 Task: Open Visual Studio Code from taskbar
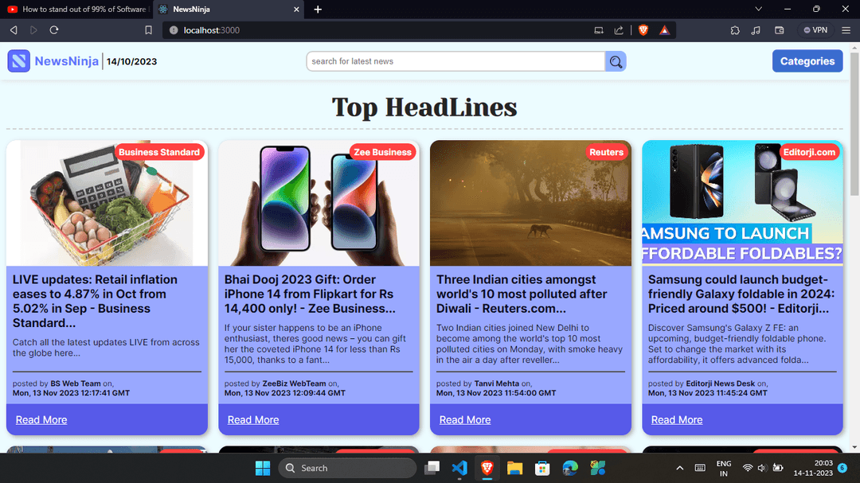(459, 468)
